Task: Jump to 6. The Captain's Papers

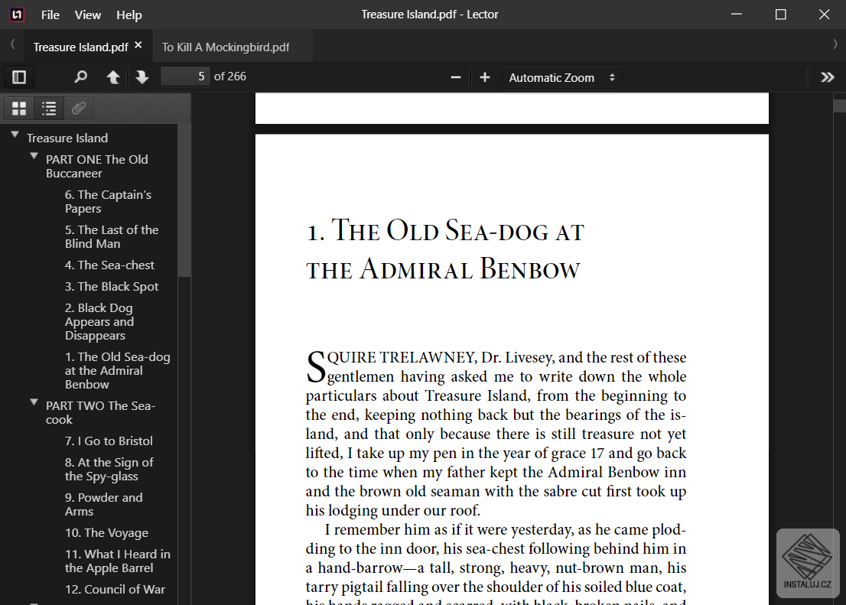Action: tap(108, 201)
